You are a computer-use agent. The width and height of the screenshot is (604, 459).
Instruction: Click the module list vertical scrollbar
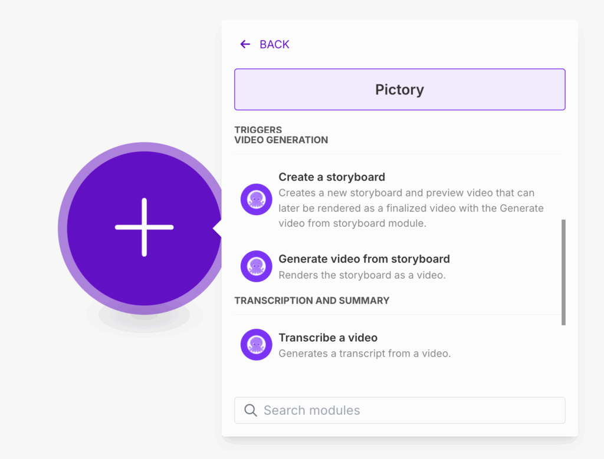coord(563,272)
